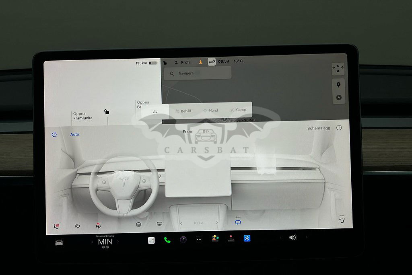Tap Schemalägg to schedule climate
This screenshot has width=412, height=275.
tap(319, 128)
